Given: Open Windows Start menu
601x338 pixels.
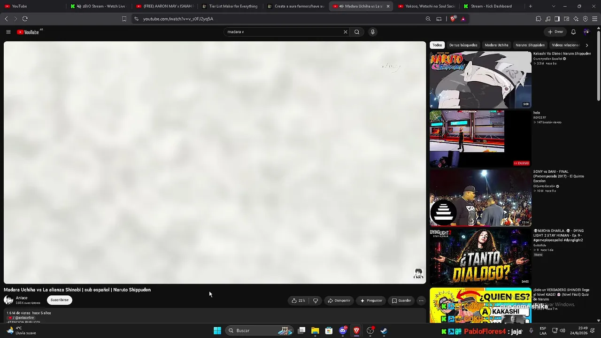Looking at the screenshot, I should [217, 330].
